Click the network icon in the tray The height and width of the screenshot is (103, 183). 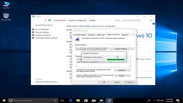tap(158, 100)
